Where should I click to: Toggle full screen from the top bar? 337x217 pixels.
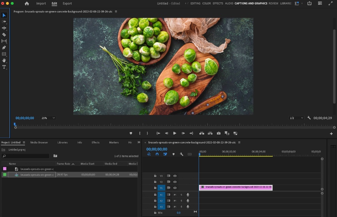point(331,3)
